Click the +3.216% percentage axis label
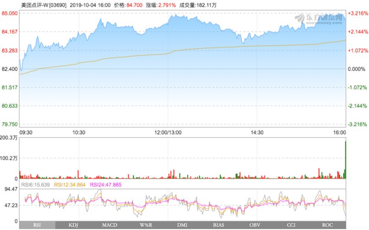The height and width of the screenshot is (230, 369). click(358, 13)
